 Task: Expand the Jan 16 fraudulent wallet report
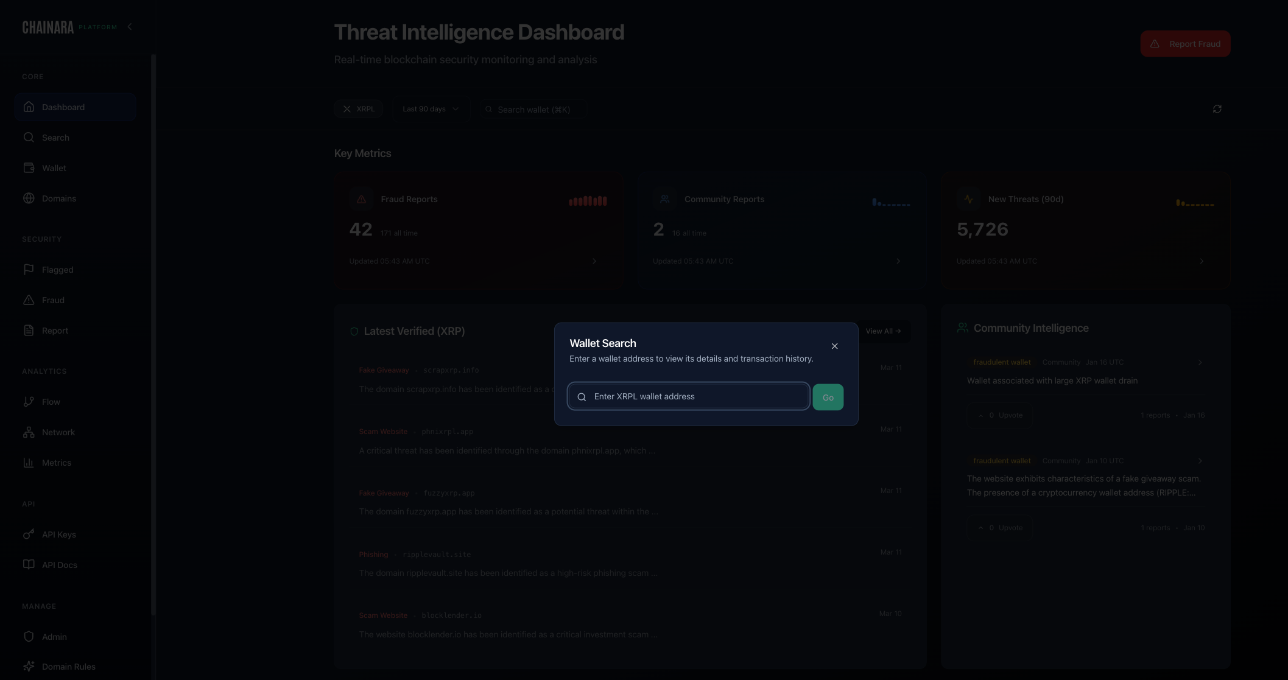(x=1200, y=362)
